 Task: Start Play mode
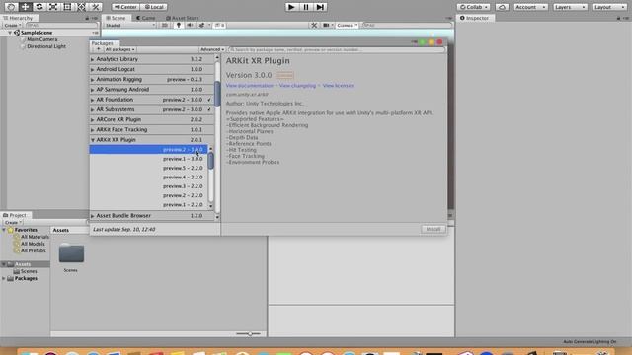coord(291,7)
